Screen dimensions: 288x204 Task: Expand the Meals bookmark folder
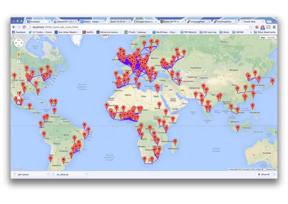224,32
